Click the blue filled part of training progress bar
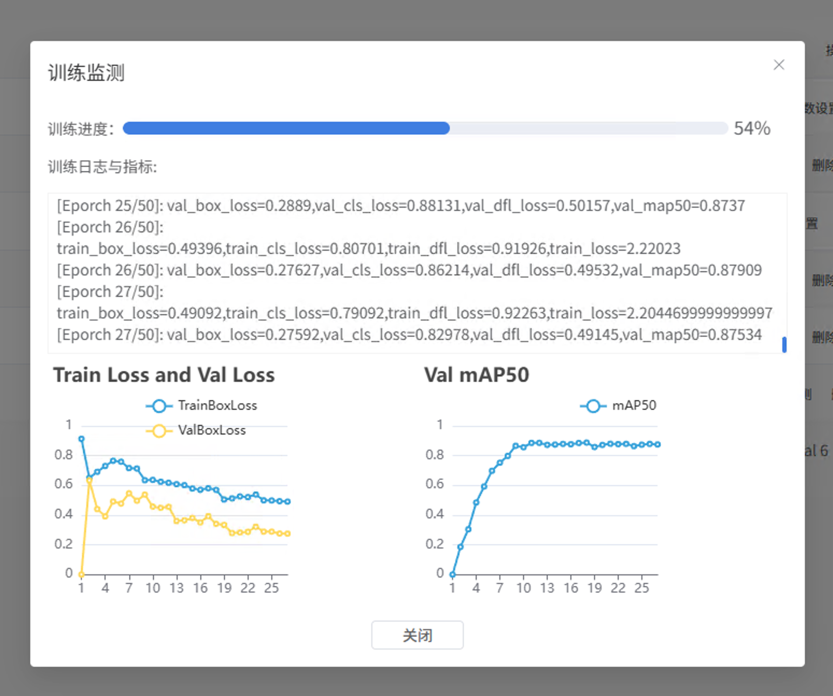The width and height of the screenshot is (833, 696). (286, 128)
